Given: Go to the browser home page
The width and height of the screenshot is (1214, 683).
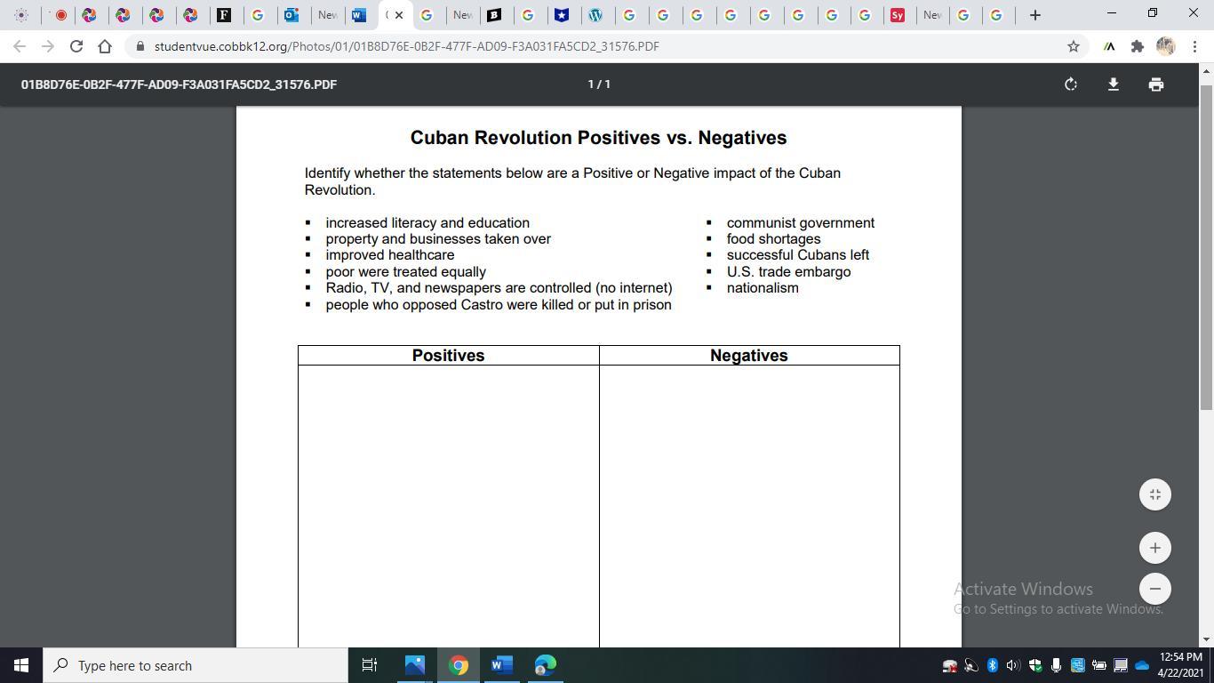Looking at the screenshot, I should click(105, 46).
